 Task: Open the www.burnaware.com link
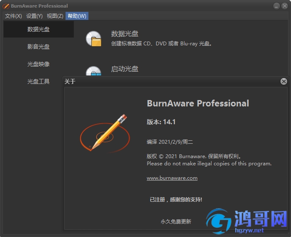172,178
